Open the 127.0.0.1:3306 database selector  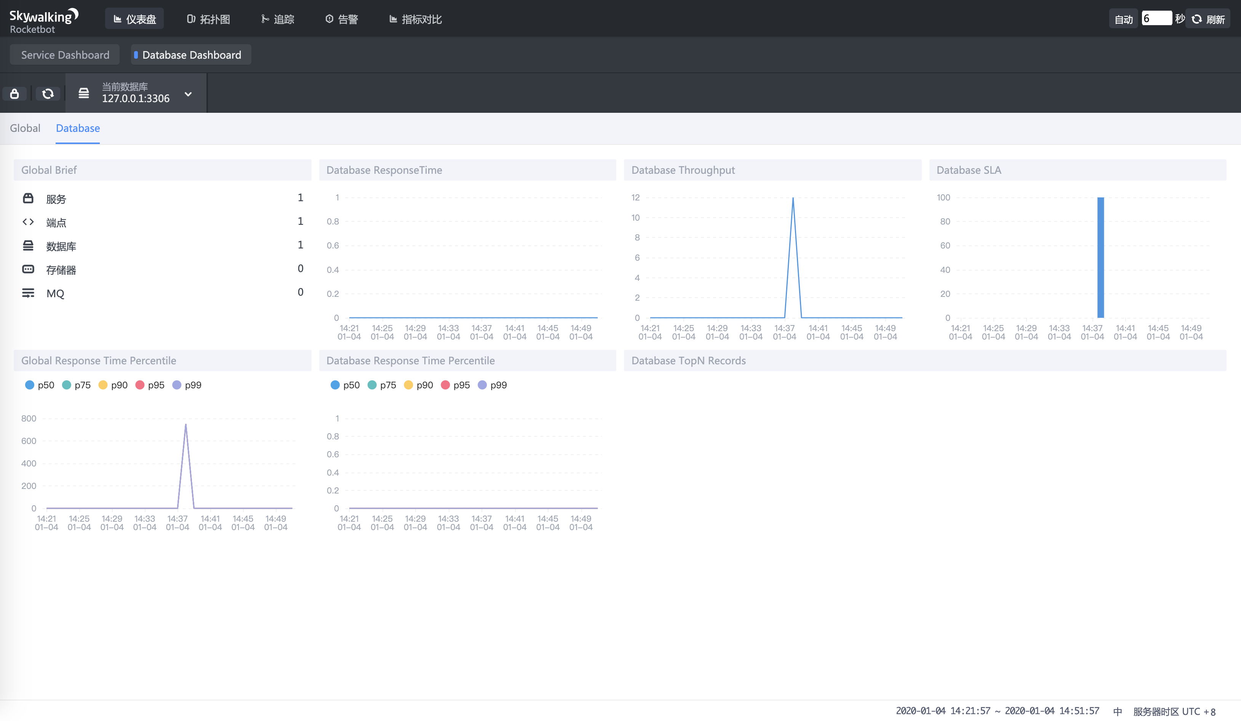click(136, 98)
